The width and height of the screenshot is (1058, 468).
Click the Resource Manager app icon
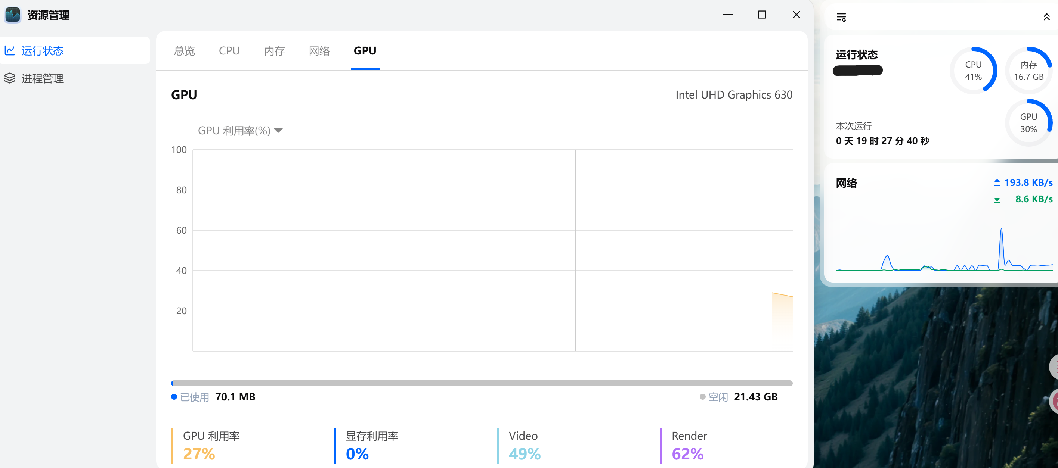pos(13,15)
